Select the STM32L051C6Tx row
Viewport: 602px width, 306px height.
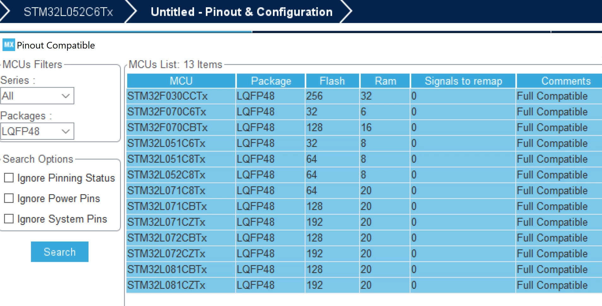(364, 143)
